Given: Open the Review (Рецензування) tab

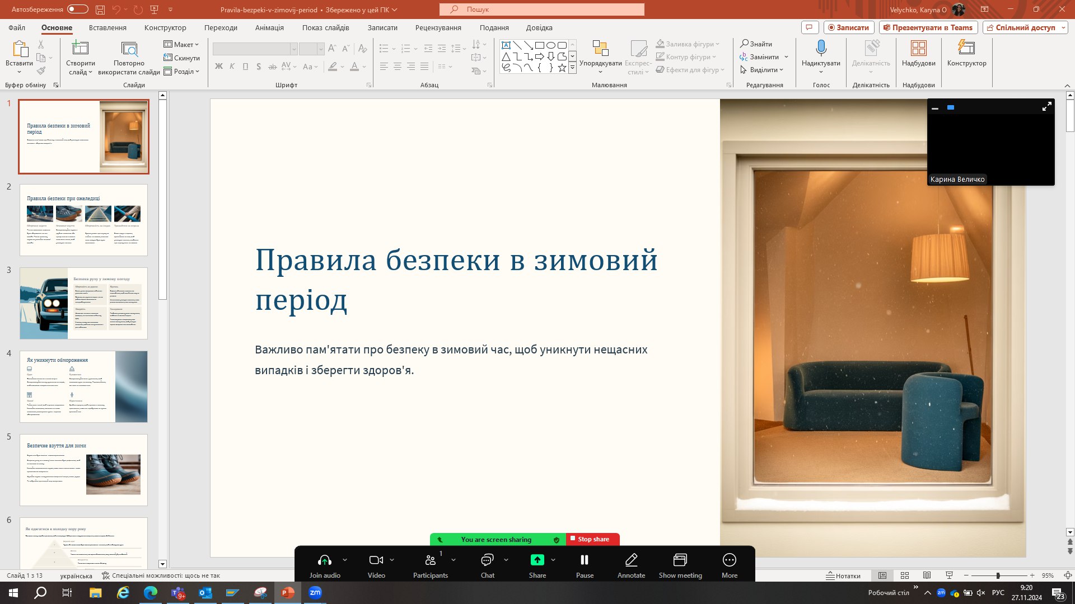Looking at the screenshot, I should 438,27.
